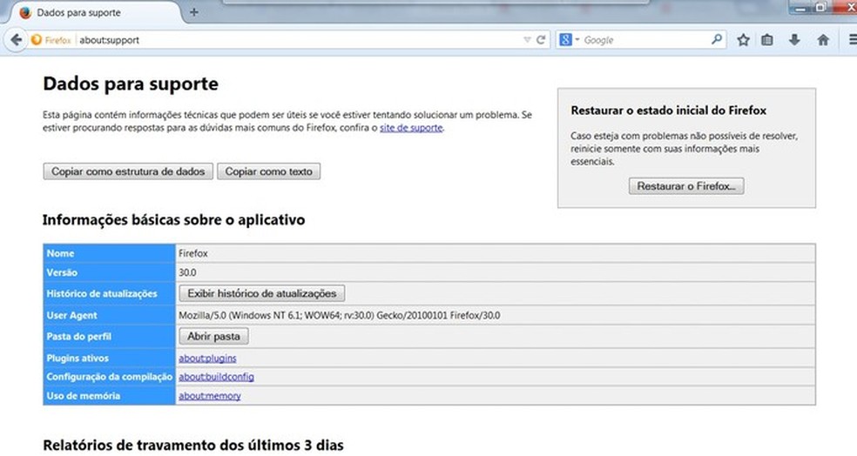Select the version value 30.0
Viewport: 857px width, 456px height.
click(187, 272)
